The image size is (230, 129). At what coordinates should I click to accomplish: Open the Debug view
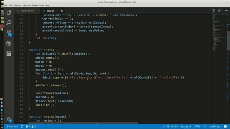9,43
